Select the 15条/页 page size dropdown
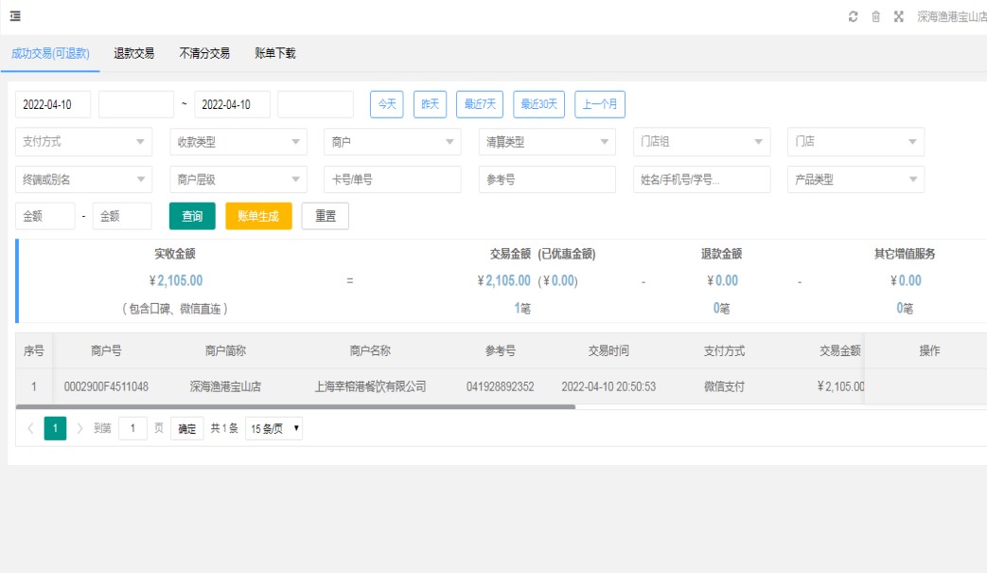The height and width of the screenshot is (573, 987). tap(273, 428)
